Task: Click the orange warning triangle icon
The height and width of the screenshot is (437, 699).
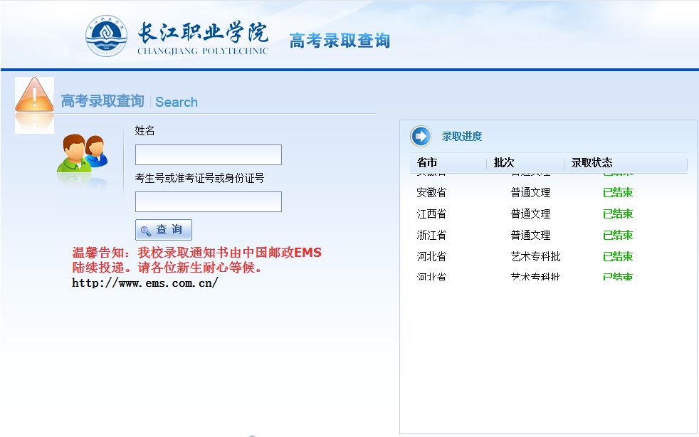Action: coord(34,97)
